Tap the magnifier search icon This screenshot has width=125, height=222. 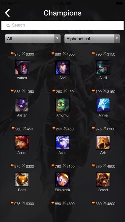[8, 25]
